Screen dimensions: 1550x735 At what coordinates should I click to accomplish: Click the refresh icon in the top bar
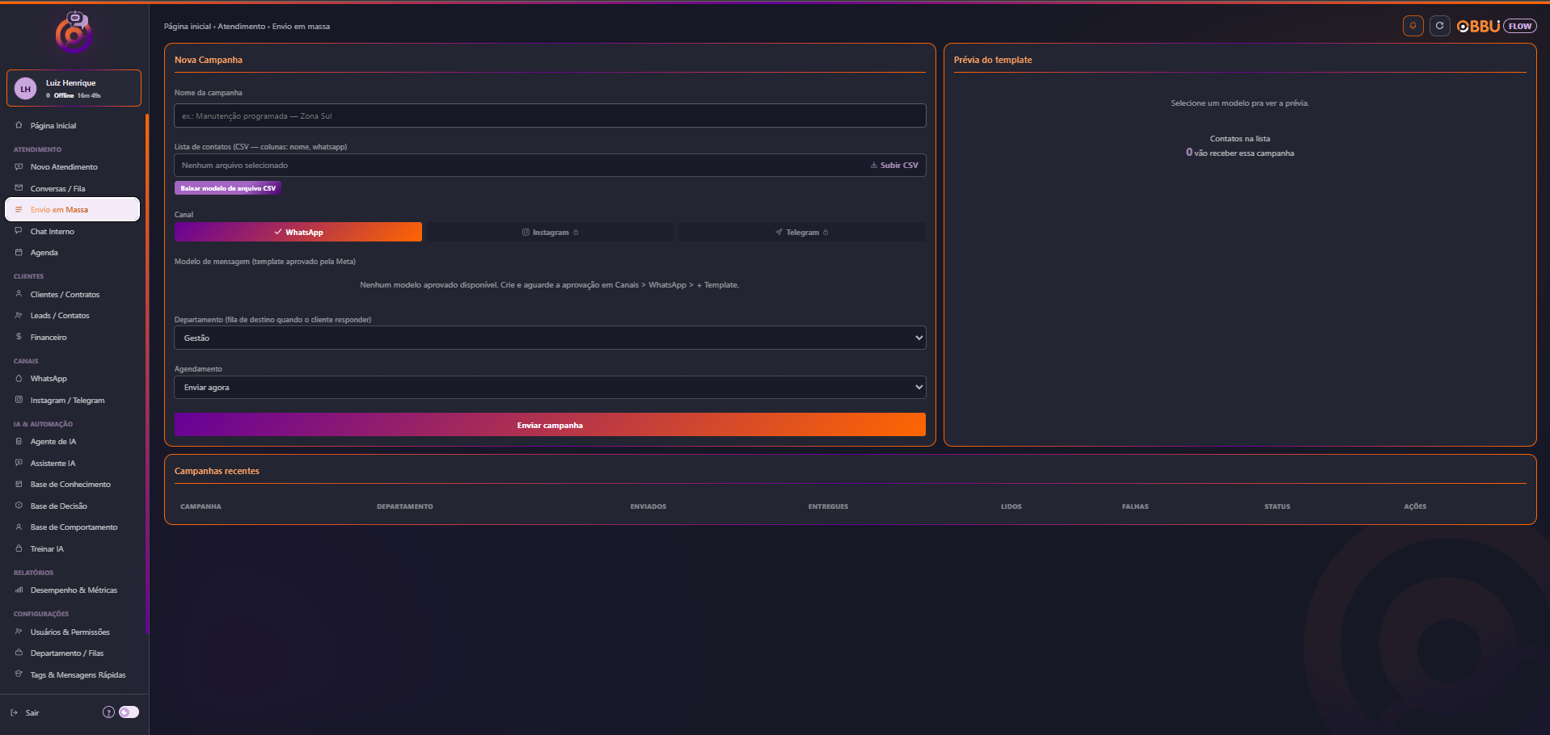[1439, 26]
